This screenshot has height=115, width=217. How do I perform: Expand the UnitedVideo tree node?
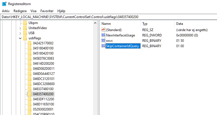point(20,28)
